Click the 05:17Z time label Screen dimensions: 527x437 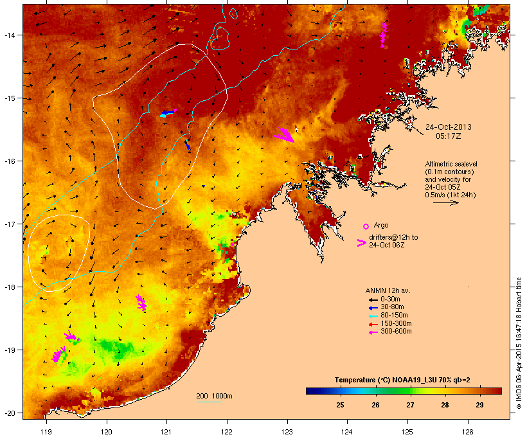tap(449, 136)
